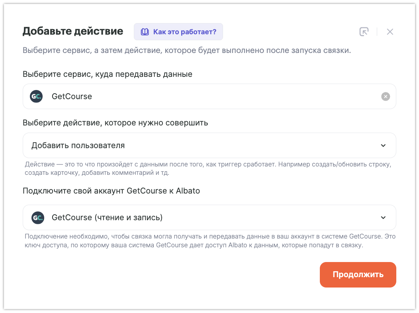Viewport: 419px width, 313px height.
Task: Click the subtitle beginning "Выберите сервис, а затем действие"
Action: point(186,51)
